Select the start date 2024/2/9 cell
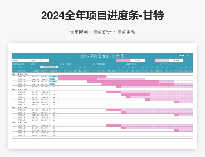This screenshot has width=205, height=157. click(35, 100)
